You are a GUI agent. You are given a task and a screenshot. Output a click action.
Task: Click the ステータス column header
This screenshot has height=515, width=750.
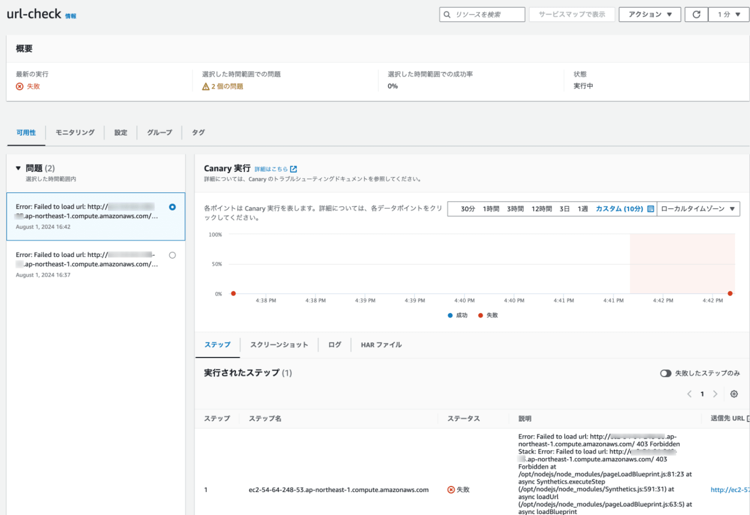click(x=463, y=418)
